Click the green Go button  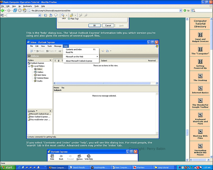[x=187, y=11]
